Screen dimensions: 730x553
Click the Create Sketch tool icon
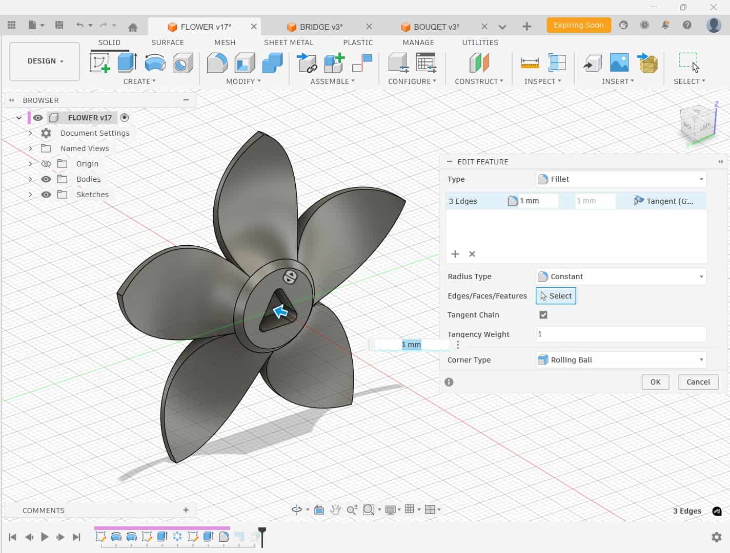coord(100,62)
